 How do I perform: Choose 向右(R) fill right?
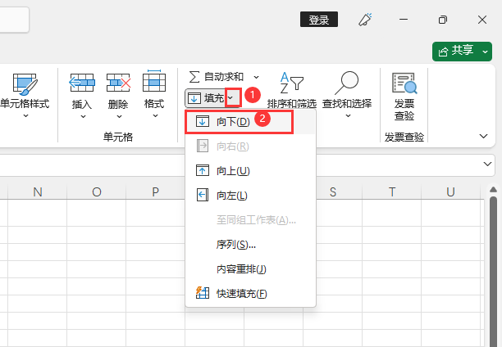coord(250,146)
